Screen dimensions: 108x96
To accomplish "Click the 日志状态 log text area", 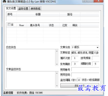I will pos(31,57).
